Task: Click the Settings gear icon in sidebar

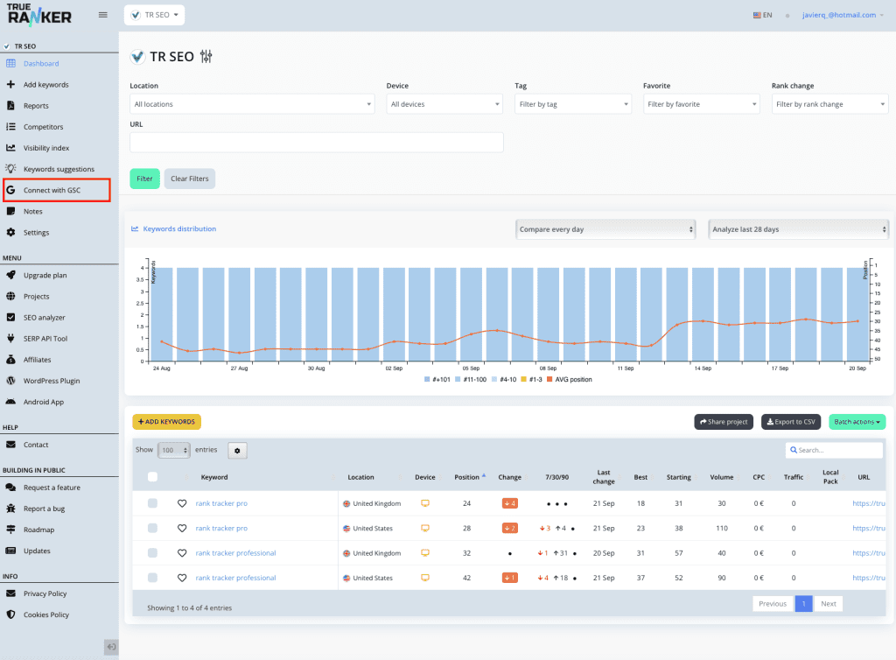Action: pyautogui.click(x=10, y=233)
